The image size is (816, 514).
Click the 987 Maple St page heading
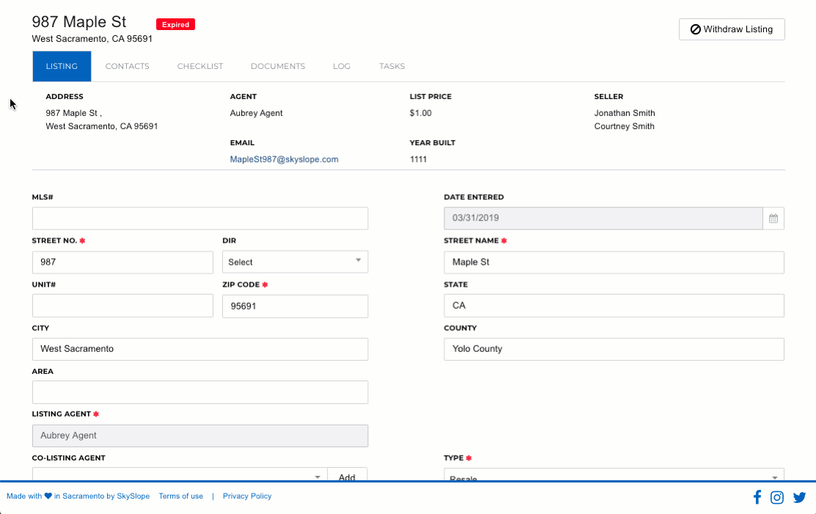pyautogui.click(x=79, y=22)
